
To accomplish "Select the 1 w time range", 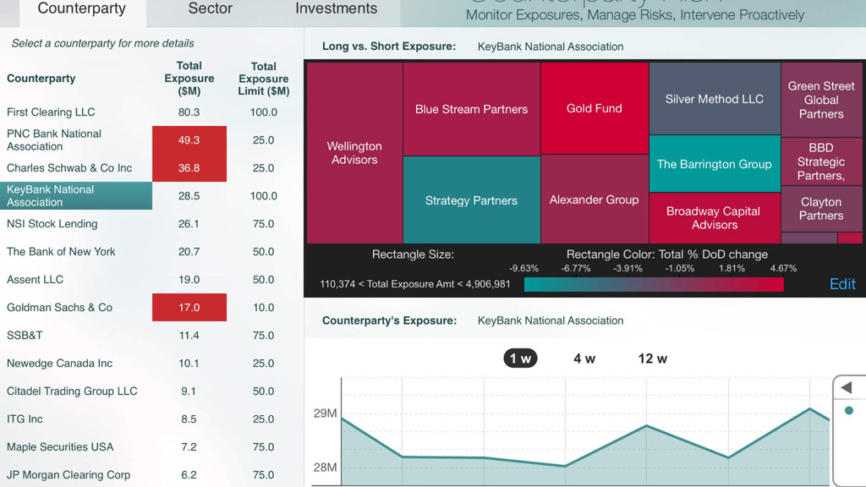I will click(521, 358).
